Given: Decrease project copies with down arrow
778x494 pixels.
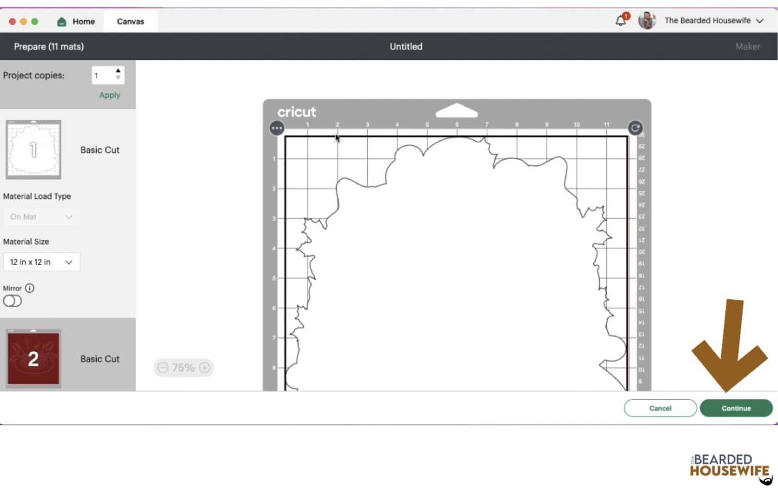Looking at the screenshot, I should 118,78.
